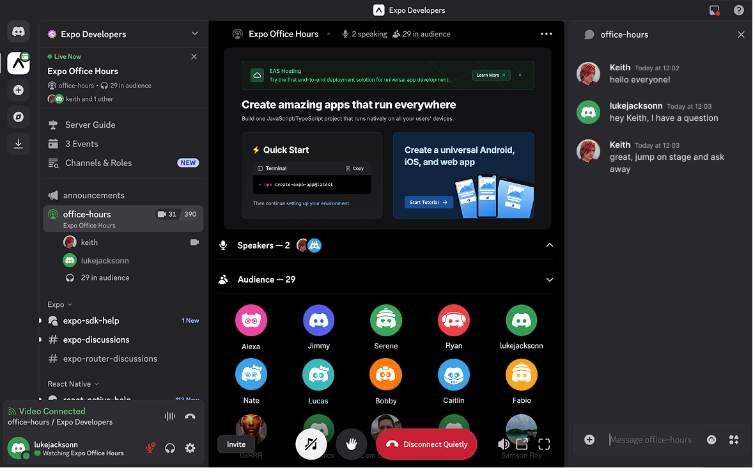The height and width of the screenshot is (468, 753).
Task: Follow setting up your environment link
Action: point(318,204)
